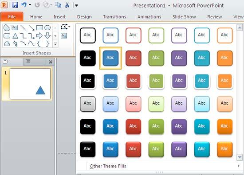The width and height of the screenshot is (244, 175).
Task: Select the Elbow Arrow Connector shape
Action: 31,36
